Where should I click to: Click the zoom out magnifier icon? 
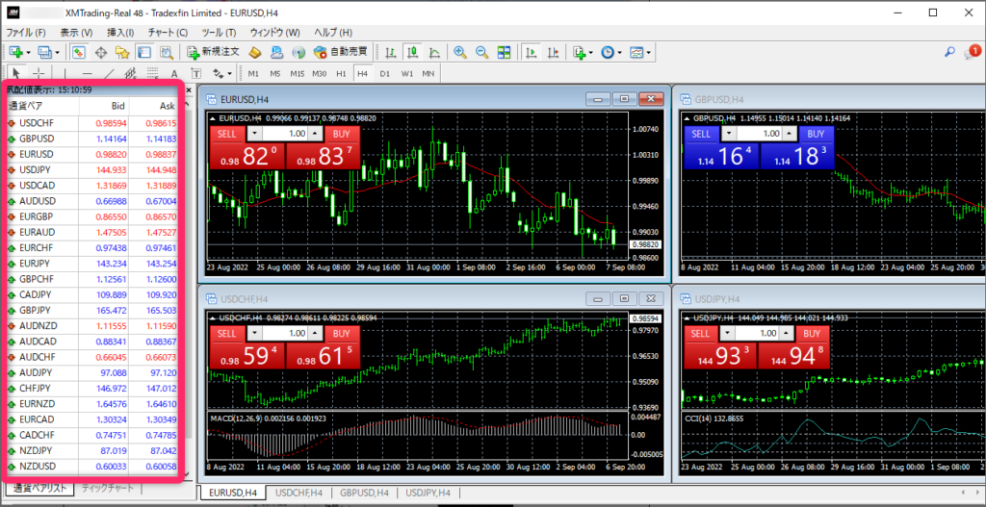tap(480, 52)
